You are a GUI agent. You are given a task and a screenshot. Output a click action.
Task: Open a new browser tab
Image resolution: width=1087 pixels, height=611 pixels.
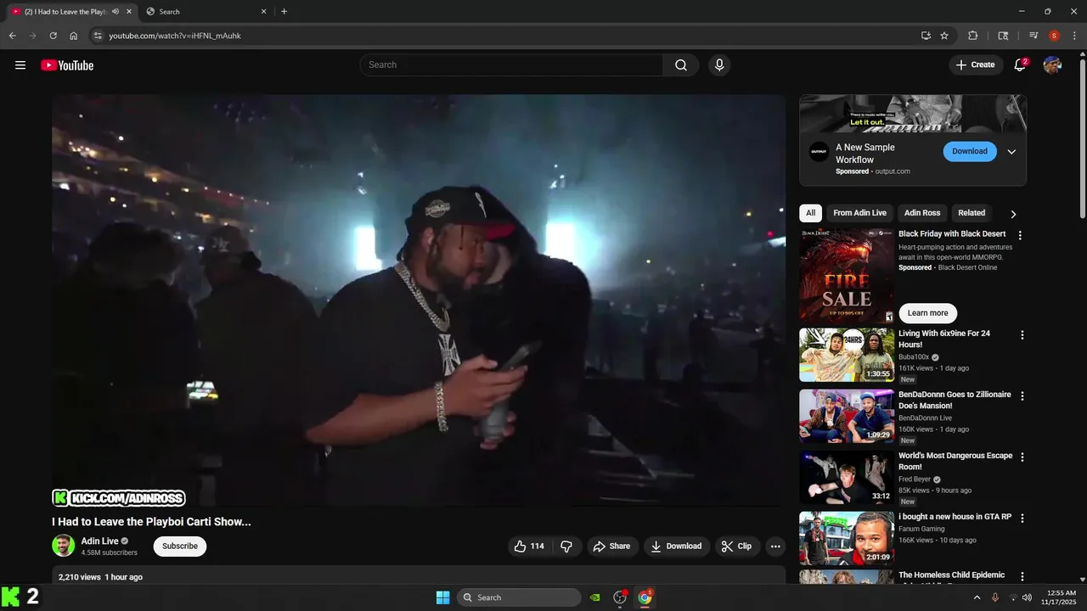click(284, 12)
